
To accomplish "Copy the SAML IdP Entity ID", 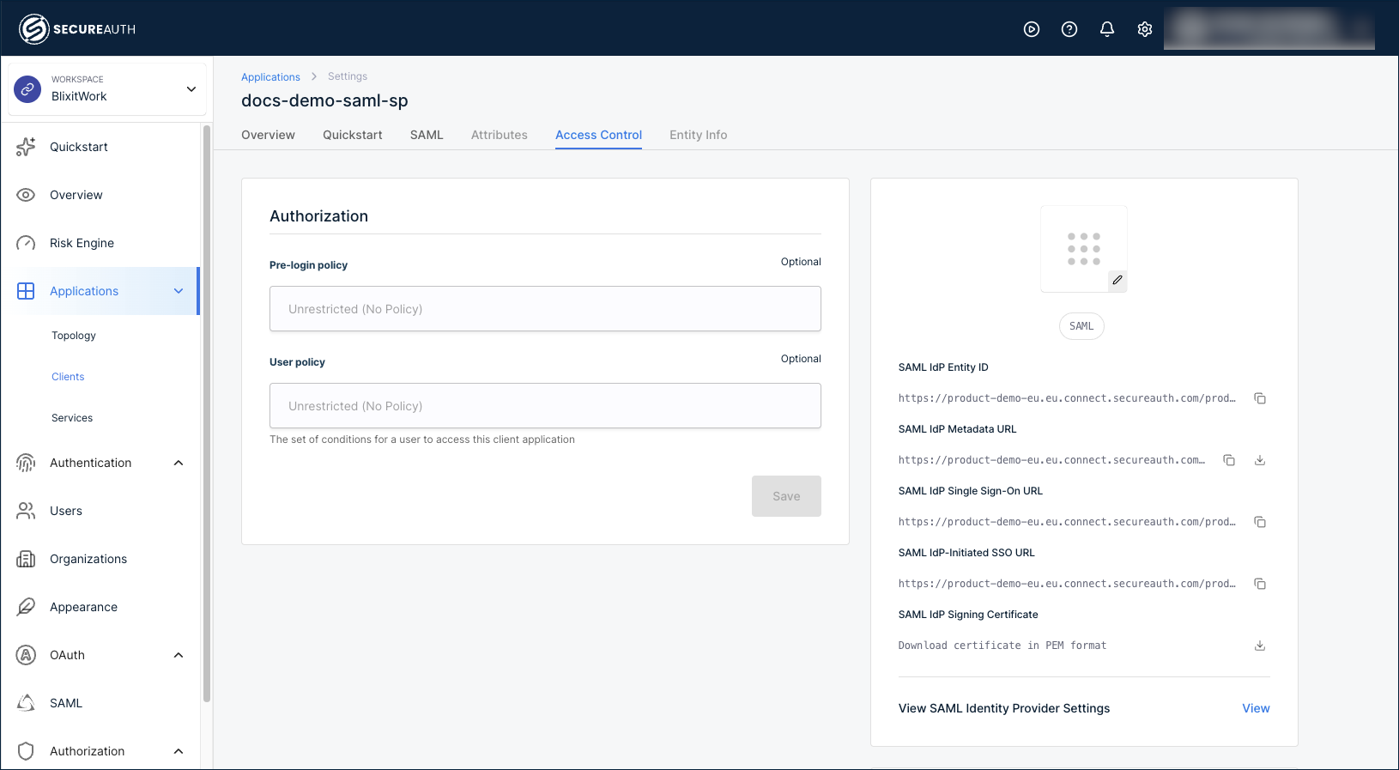I will coord(1260,398).
